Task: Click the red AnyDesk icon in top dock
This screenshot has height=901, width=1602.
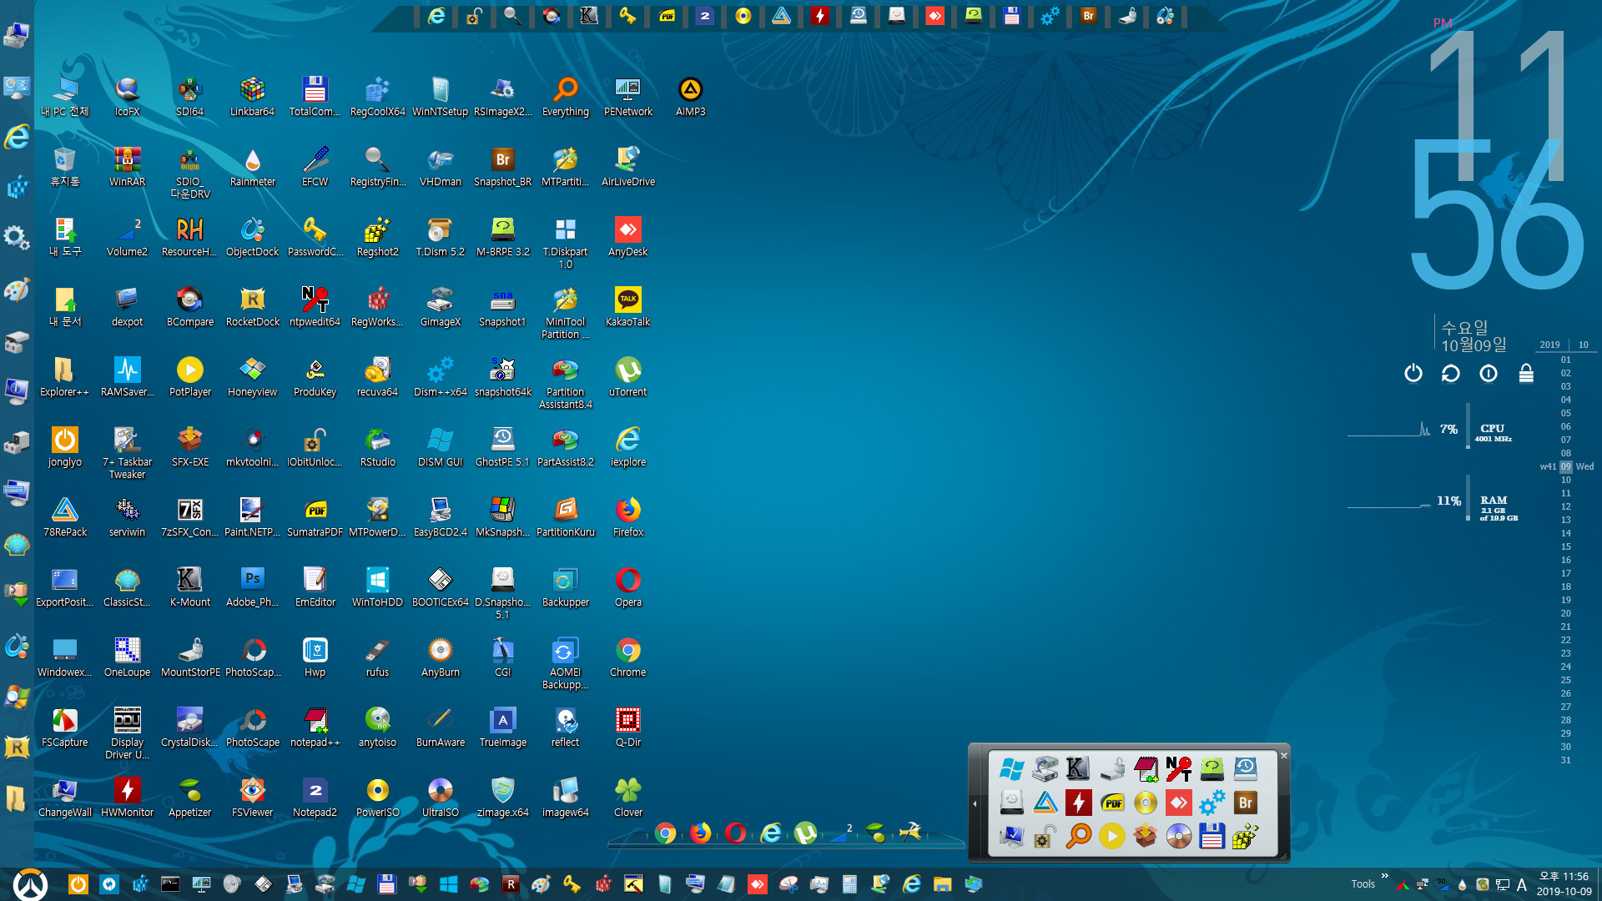Action: pos(934,16)
